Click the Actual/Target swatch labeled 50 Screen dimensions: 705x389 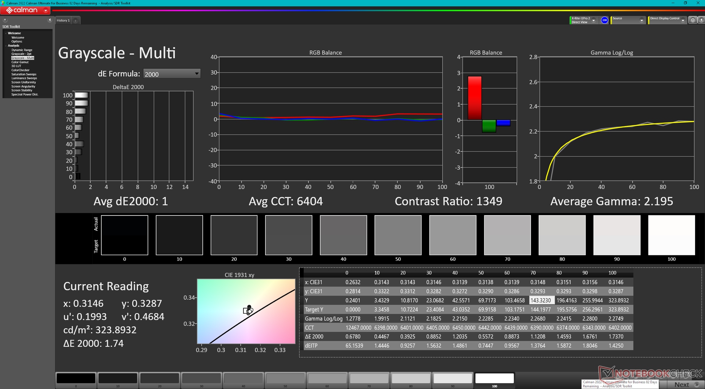(x=398, y=235)
